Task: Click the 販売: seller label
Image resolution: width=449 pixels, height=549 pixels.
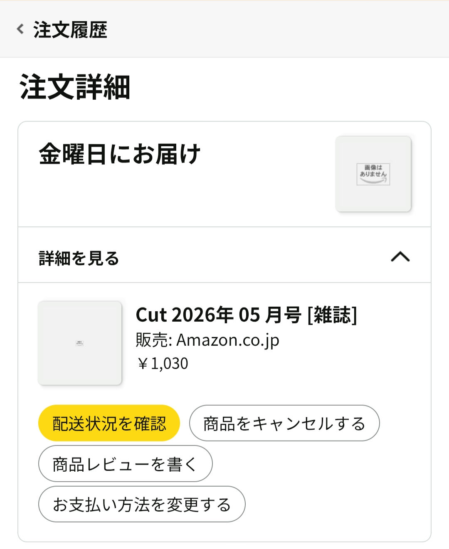Action: [x=153, y=340]
